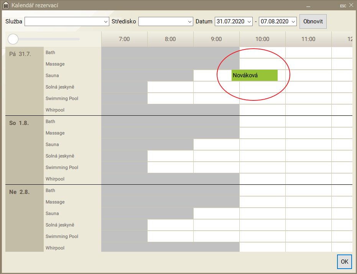The image size is (357, 274).
Task: Click Saturday's Swimming Pool 8:00 slot
Action: click(170, 167)
